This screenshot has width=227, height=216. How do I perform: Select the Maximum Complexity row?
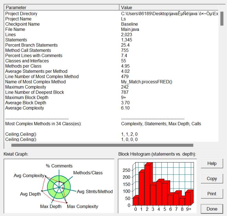click(111, 87)
